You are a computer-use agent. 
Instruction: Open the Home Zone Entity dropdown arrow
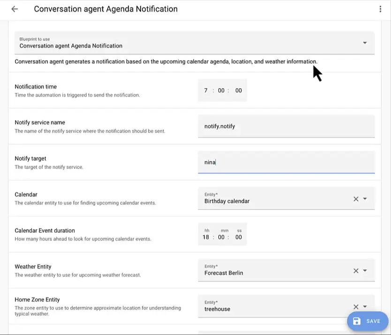365,307
